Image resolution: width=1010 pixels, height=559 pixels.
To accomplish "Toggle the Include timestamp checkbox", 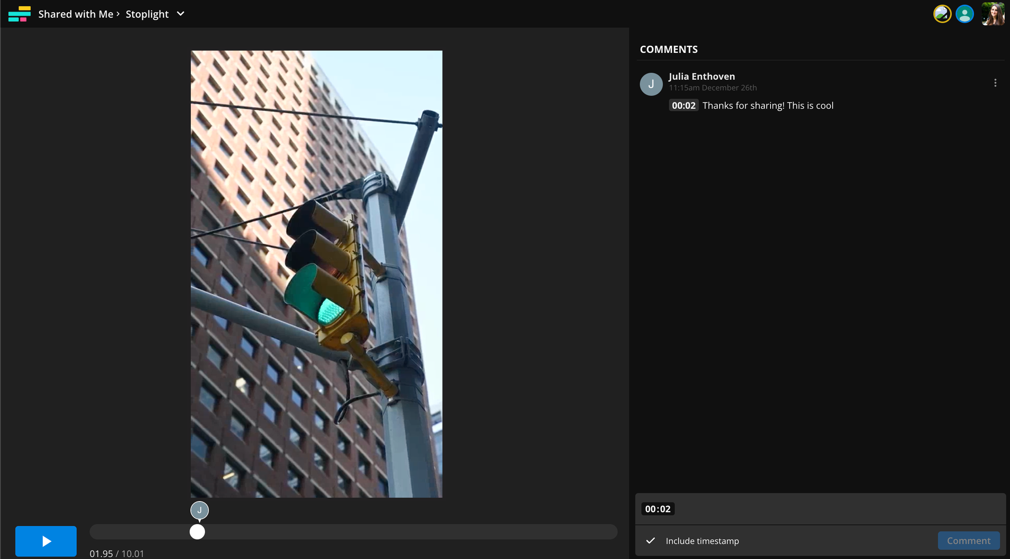I will [650, 541].
